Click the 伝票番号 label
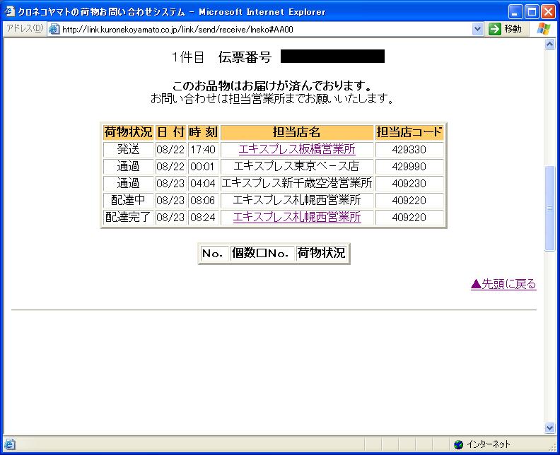Viewport: 560px width, 455px height. click(x=245, y=57)
